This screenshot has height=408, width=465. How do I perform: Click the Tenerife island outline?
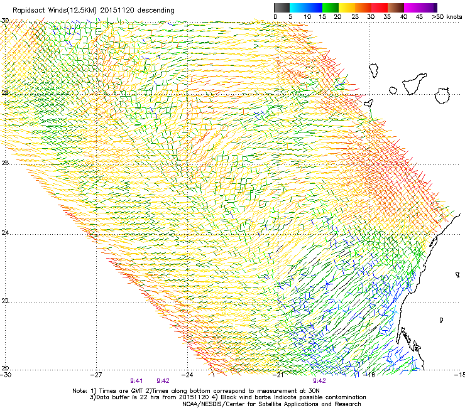tap(414, 83)
